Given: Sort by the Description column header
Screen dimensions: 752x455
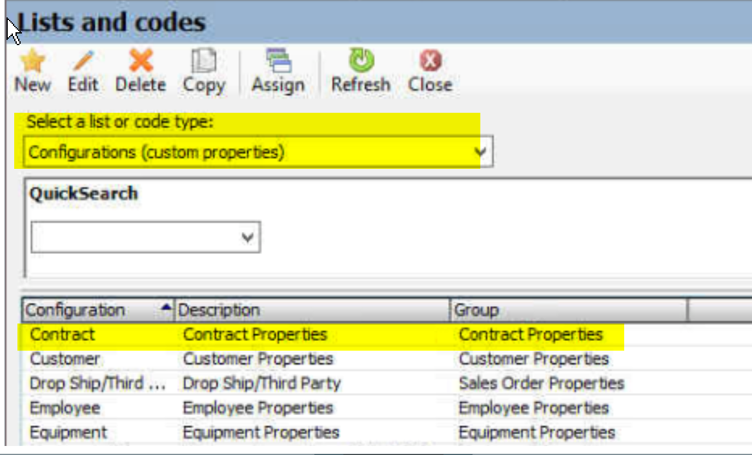Looking at the screenshot, I should (x=312, y=310).
